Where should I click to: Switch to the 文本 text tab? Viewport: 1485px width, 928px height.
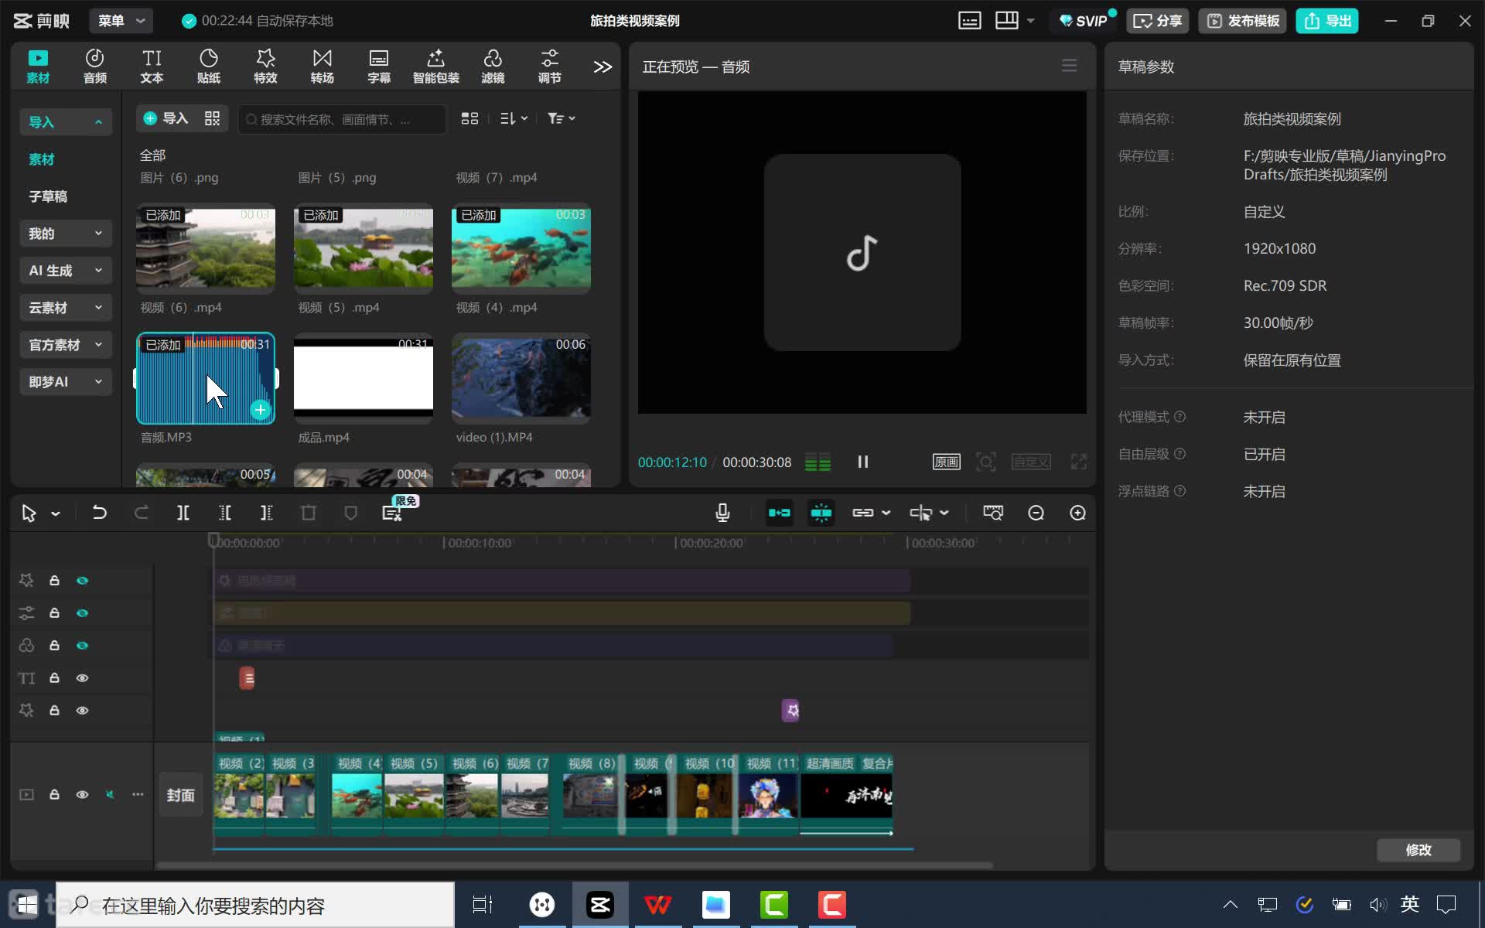pyautogui.click(x=152, y=67)
